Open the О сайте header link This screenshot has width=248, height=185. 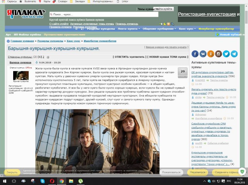59,24
